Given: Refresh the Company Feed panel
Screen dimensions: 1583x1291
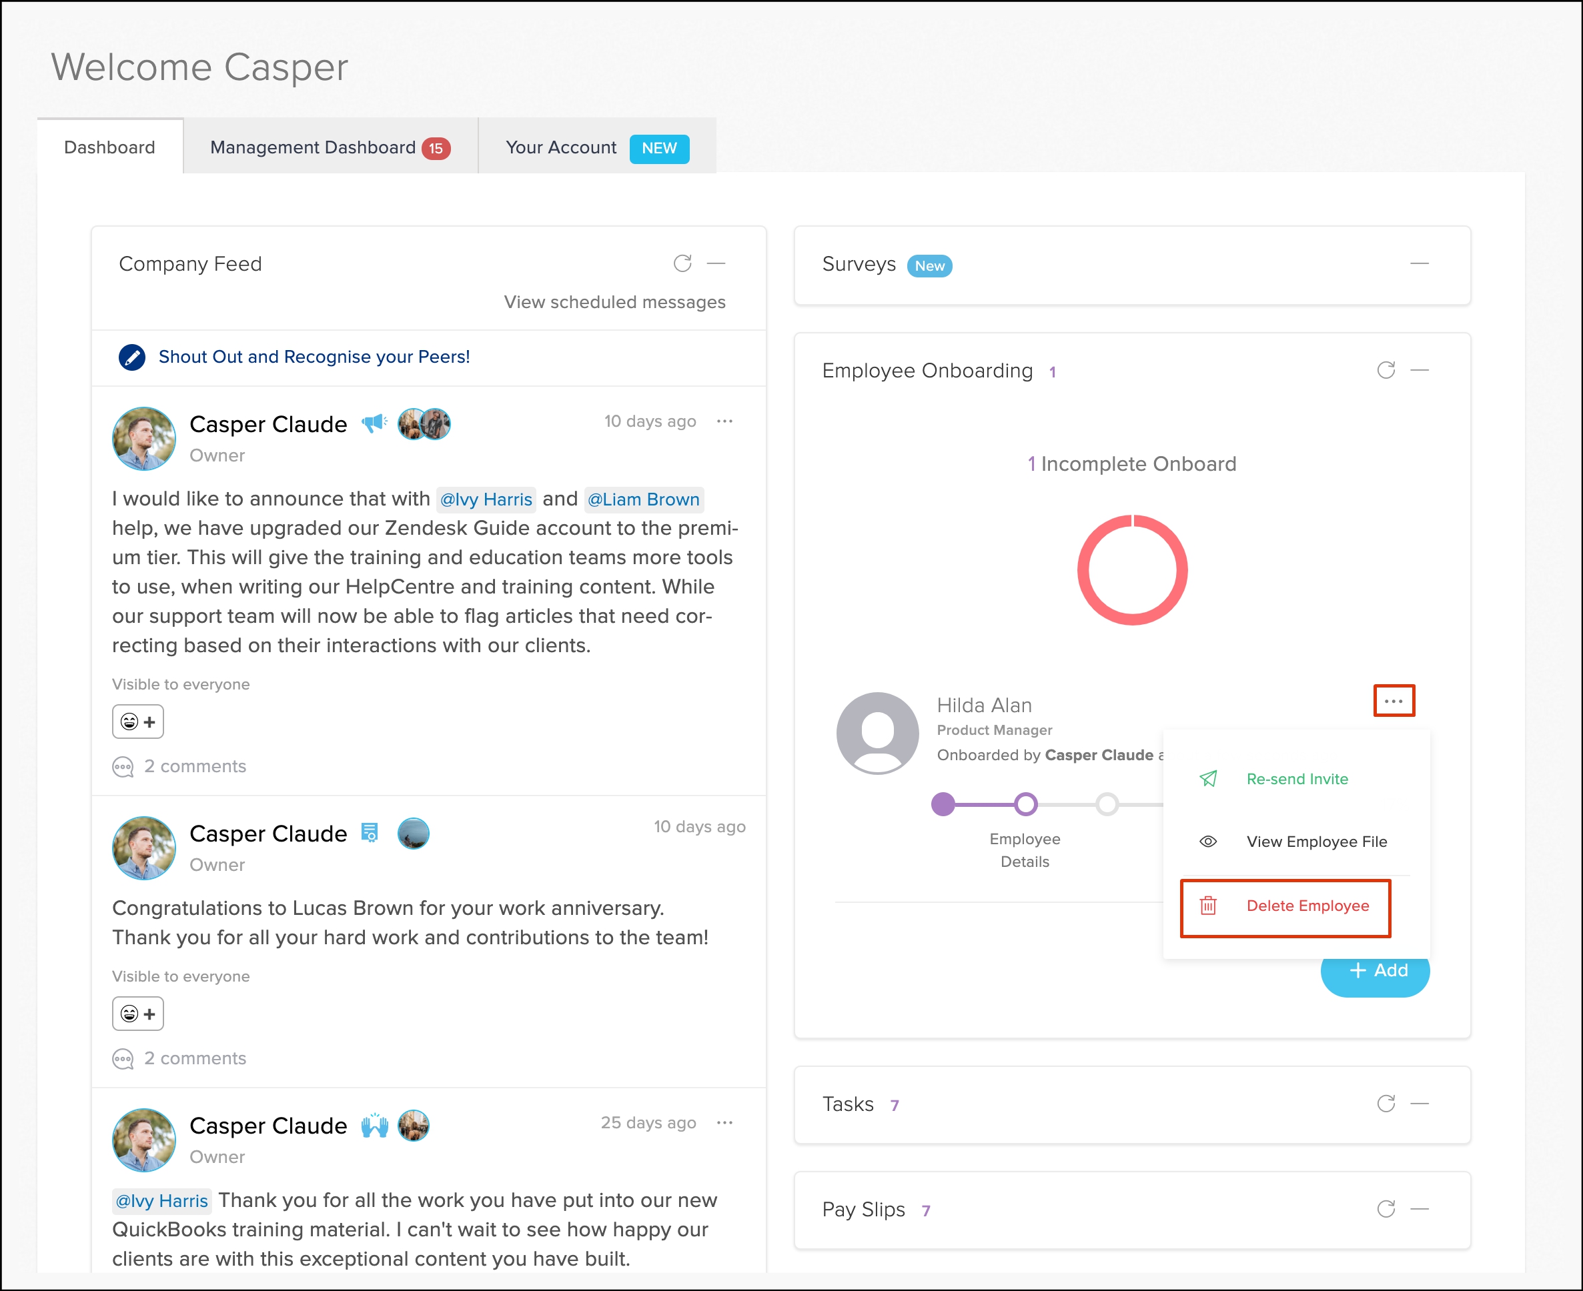Looking at the screenshot, I should [x=682, y=263].
